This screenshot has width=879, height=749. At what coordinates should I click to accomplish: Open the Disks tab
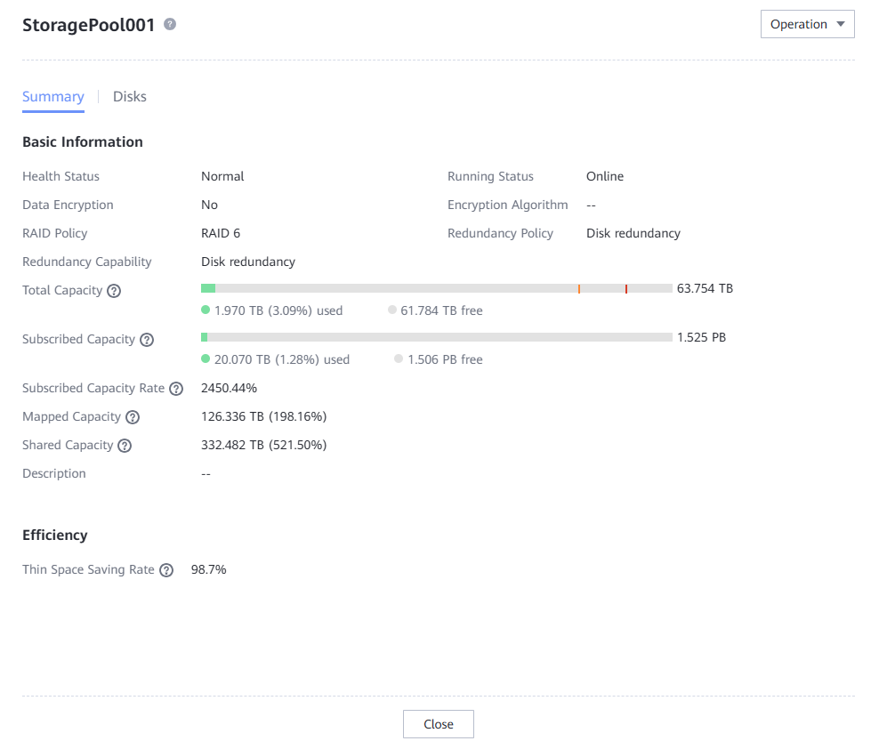pyautogui.click(x=130, y=97)
